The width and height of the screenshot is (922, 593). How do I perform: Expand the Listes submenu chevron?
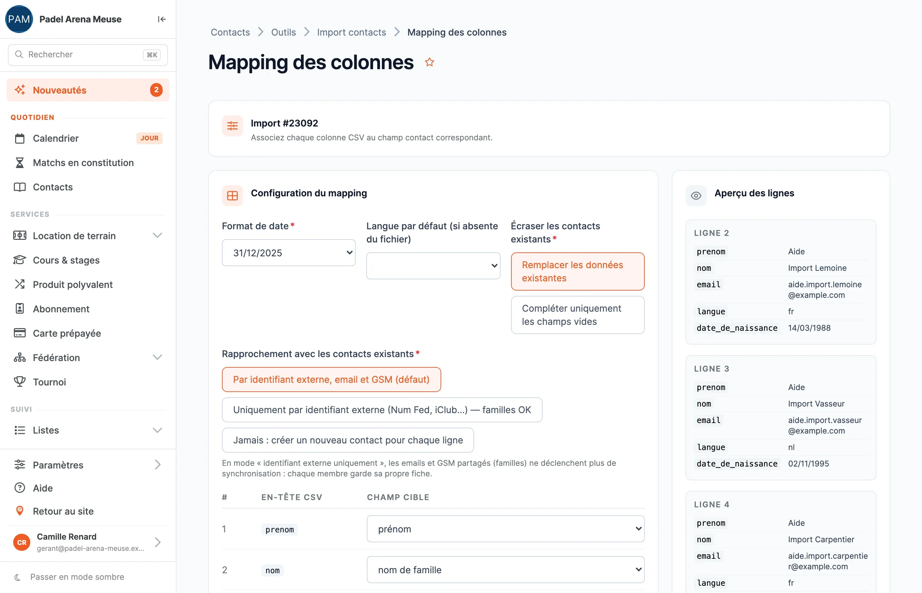point(157,430)
